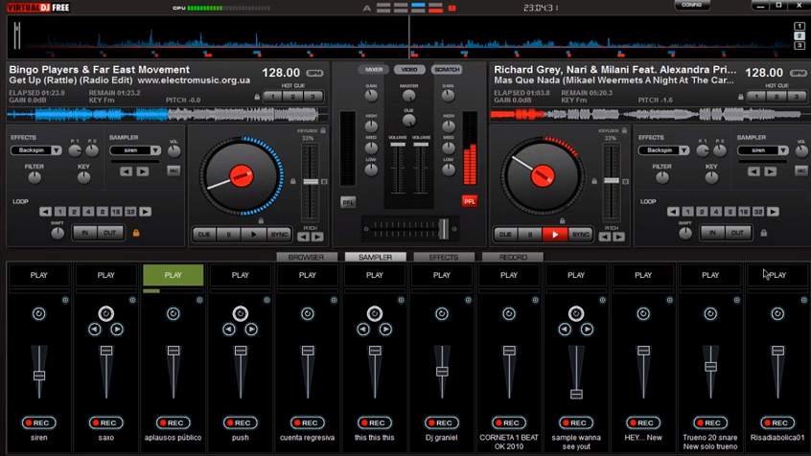The height and width of the screenshot is (456, 811).
Task: Set left deck loop IN point
Action: pyautogui.click(x=84, y=233)
